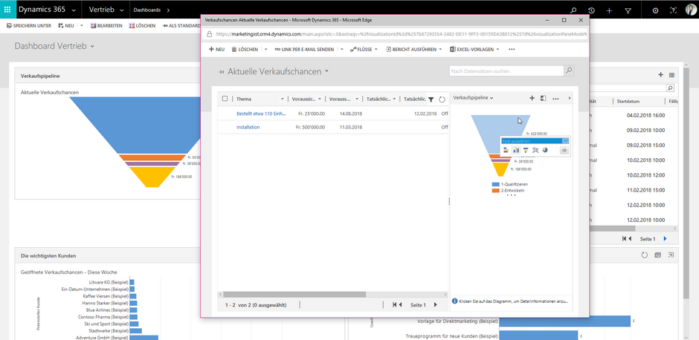Expand the Dashboard Vertrieb selector
Image resolution: width=699 pixels, height=340 pixels.
pyautogui.click(x=92, y=46)
